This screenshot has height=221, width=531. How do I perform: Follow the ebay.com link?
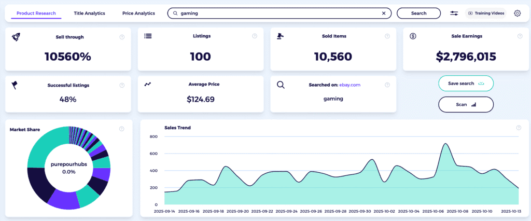click(x=350, y=85)
